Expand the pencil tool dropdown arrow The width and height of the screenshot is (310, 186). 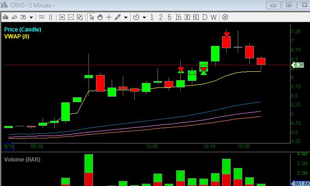point(126,18)
